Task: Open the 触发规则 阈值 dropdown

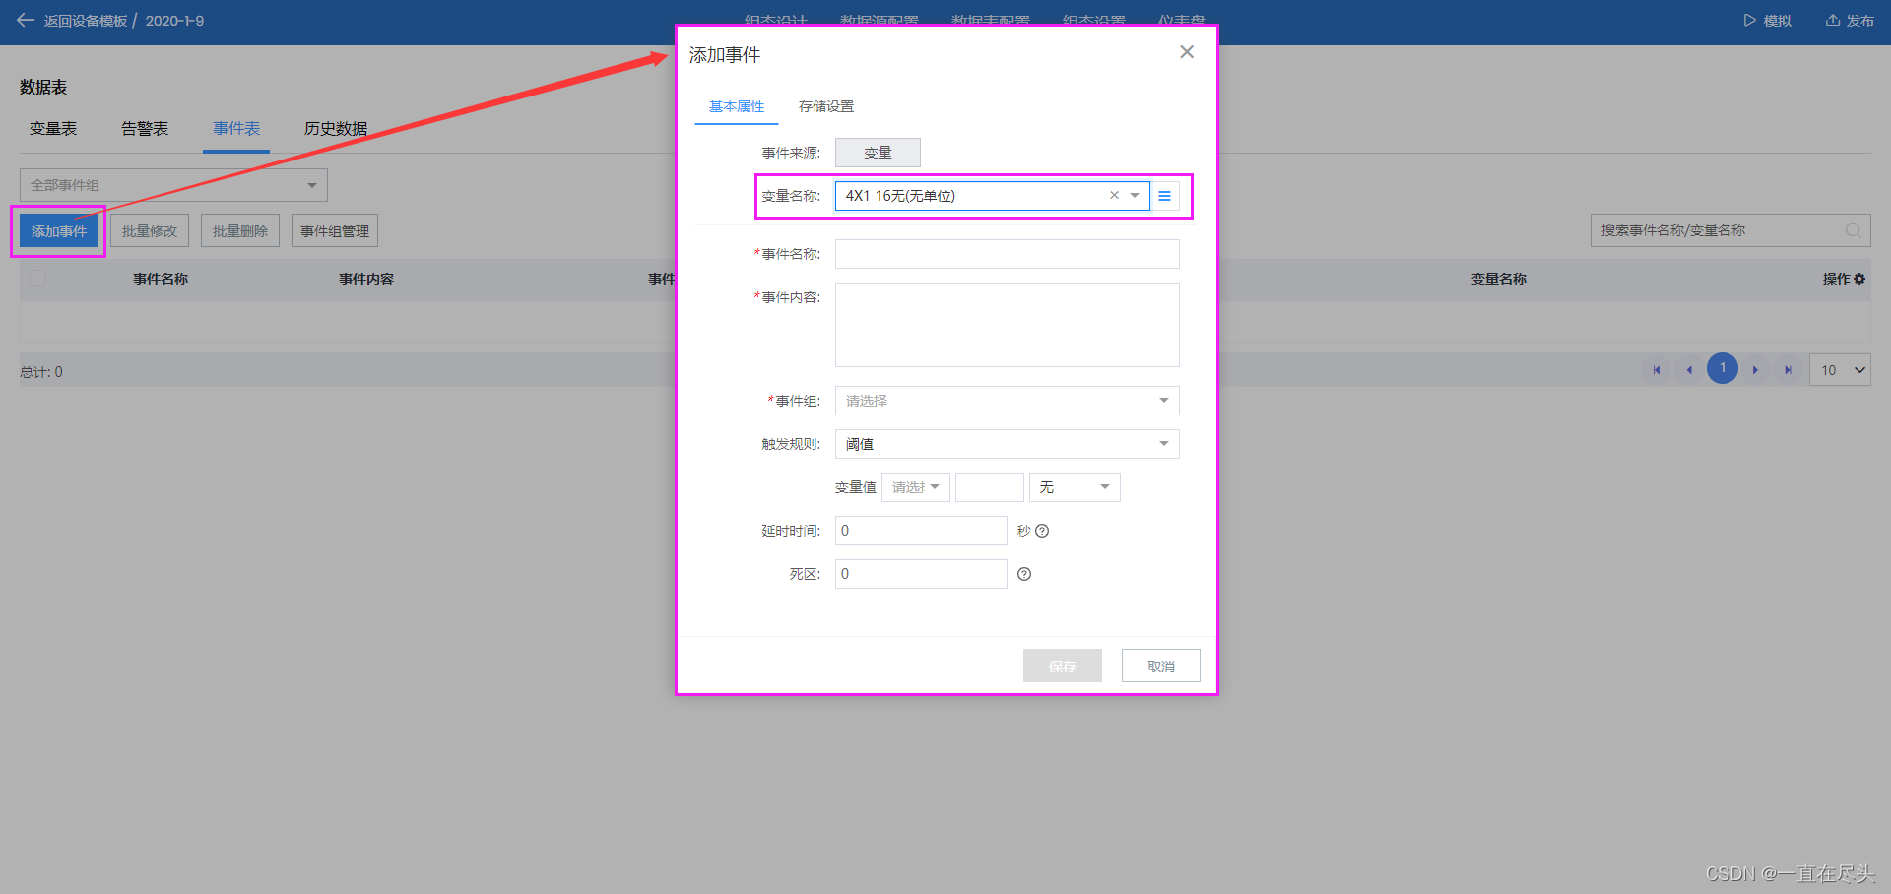Action: pos(1007,444)
